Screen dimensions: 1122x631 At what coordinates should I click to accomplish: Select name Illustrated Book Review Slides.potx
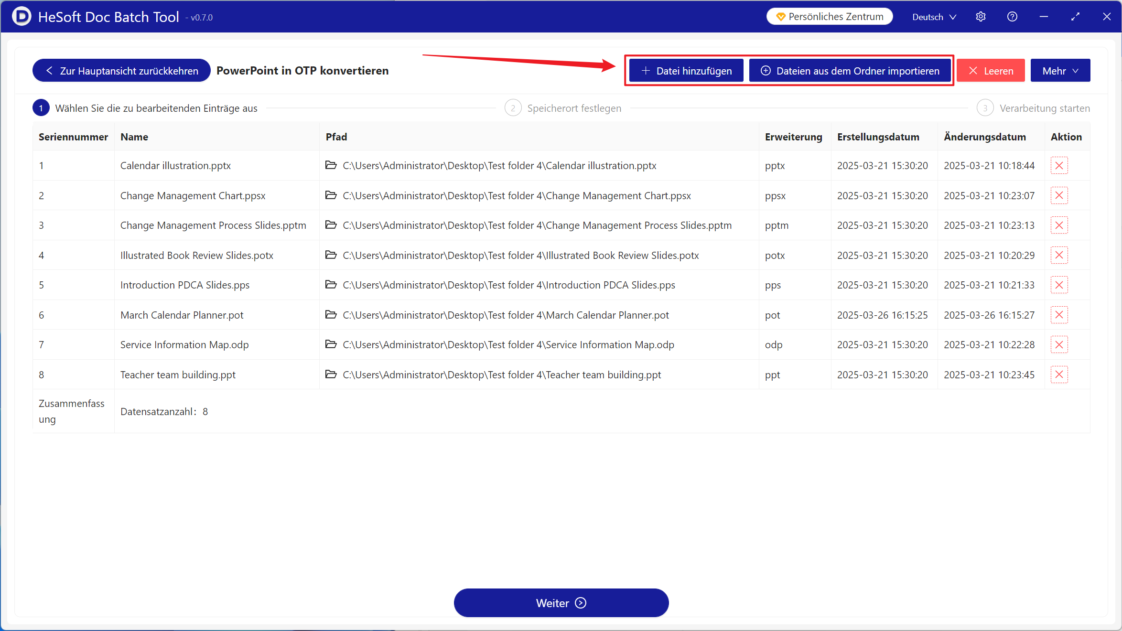click(x=197, y=256)
